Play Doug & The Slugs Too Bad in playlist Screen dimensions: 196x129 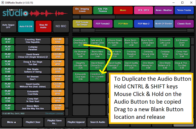point(8,63)
